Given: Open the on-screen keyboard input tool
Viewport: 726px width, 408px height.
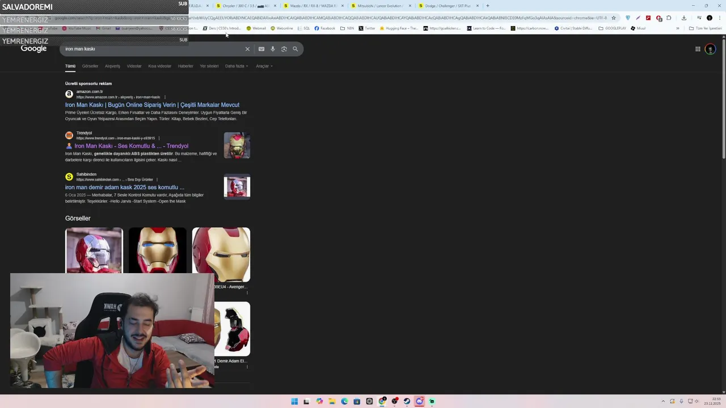Looking at the screenshot, I should (x=261, y=49).
